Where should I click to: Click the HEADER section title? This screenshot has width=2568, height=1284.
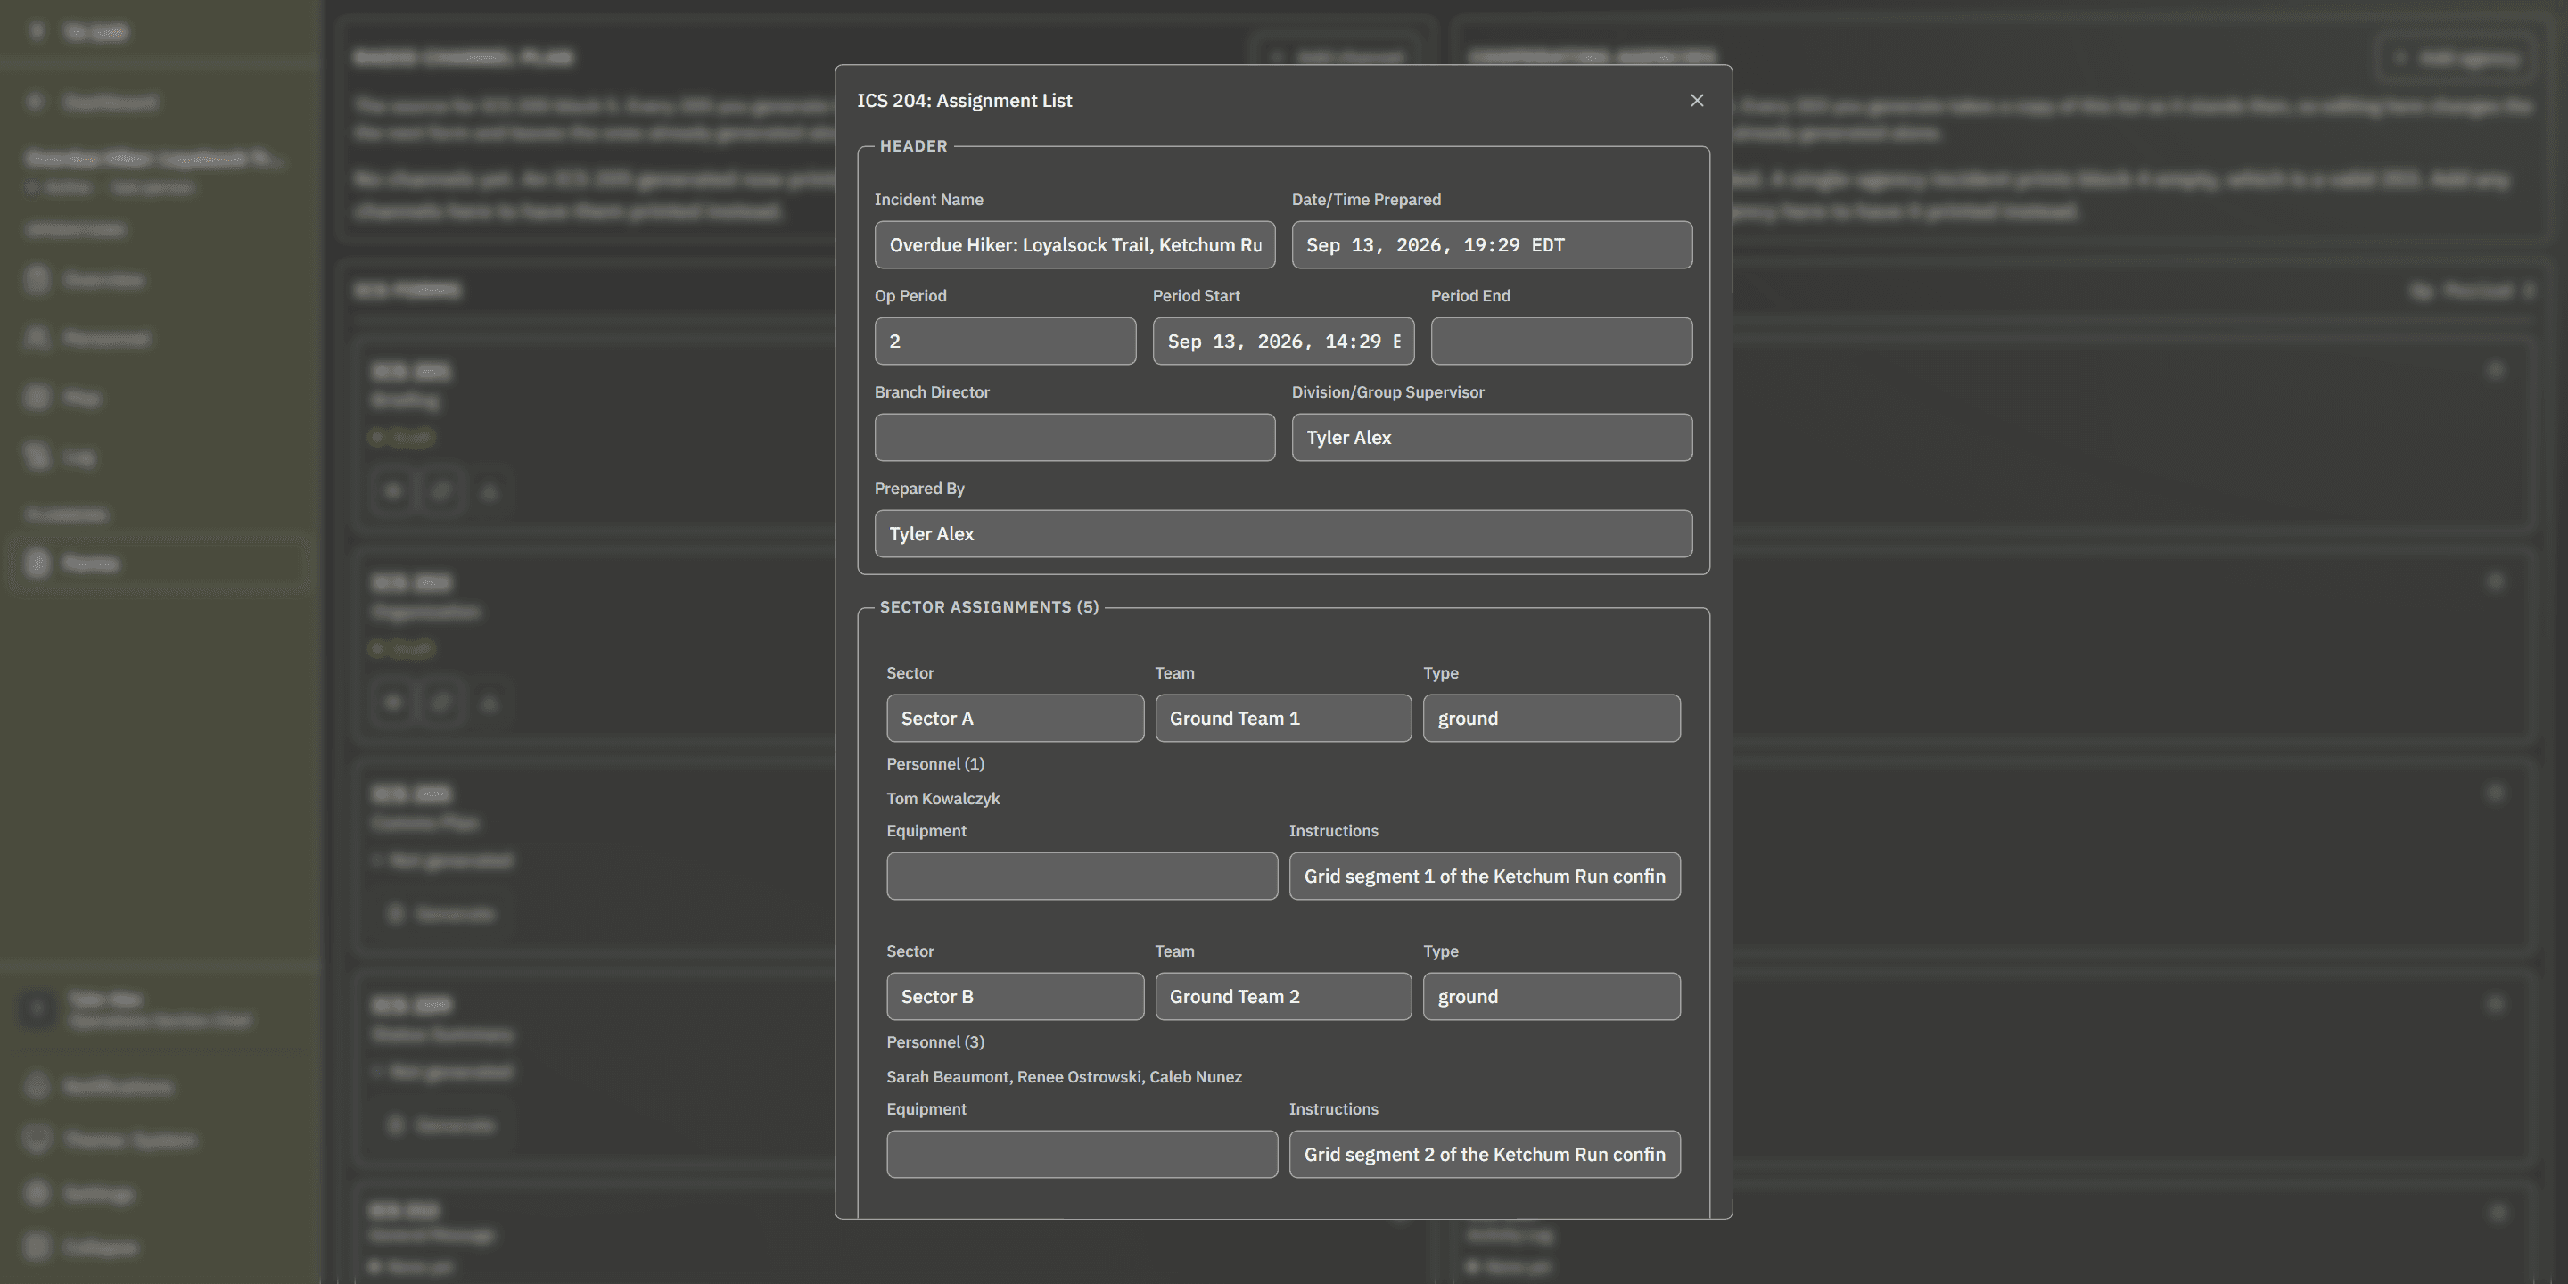pos(913,145)
